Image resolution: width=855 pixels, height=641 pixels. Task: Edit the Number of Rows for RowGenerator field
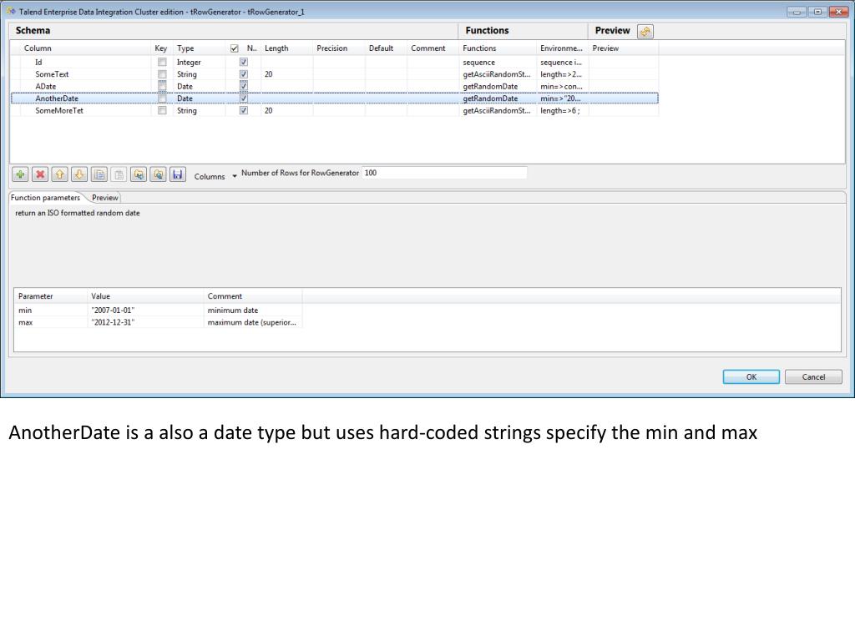tap(444, 173)
